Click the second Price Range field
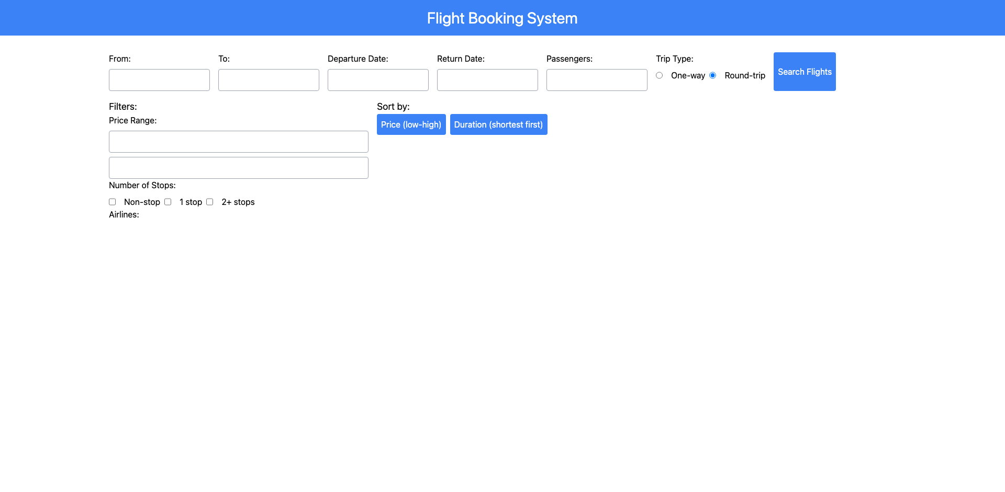Screen dimensions: 1005x492 [238, 168]
